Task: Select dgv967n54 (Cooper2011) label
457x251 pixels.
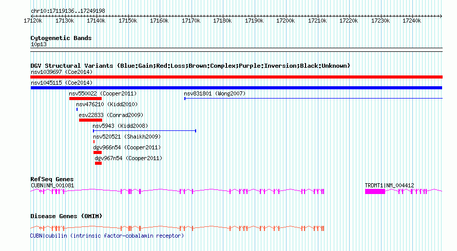Action: pyautogui.click(x=128, y=158)
